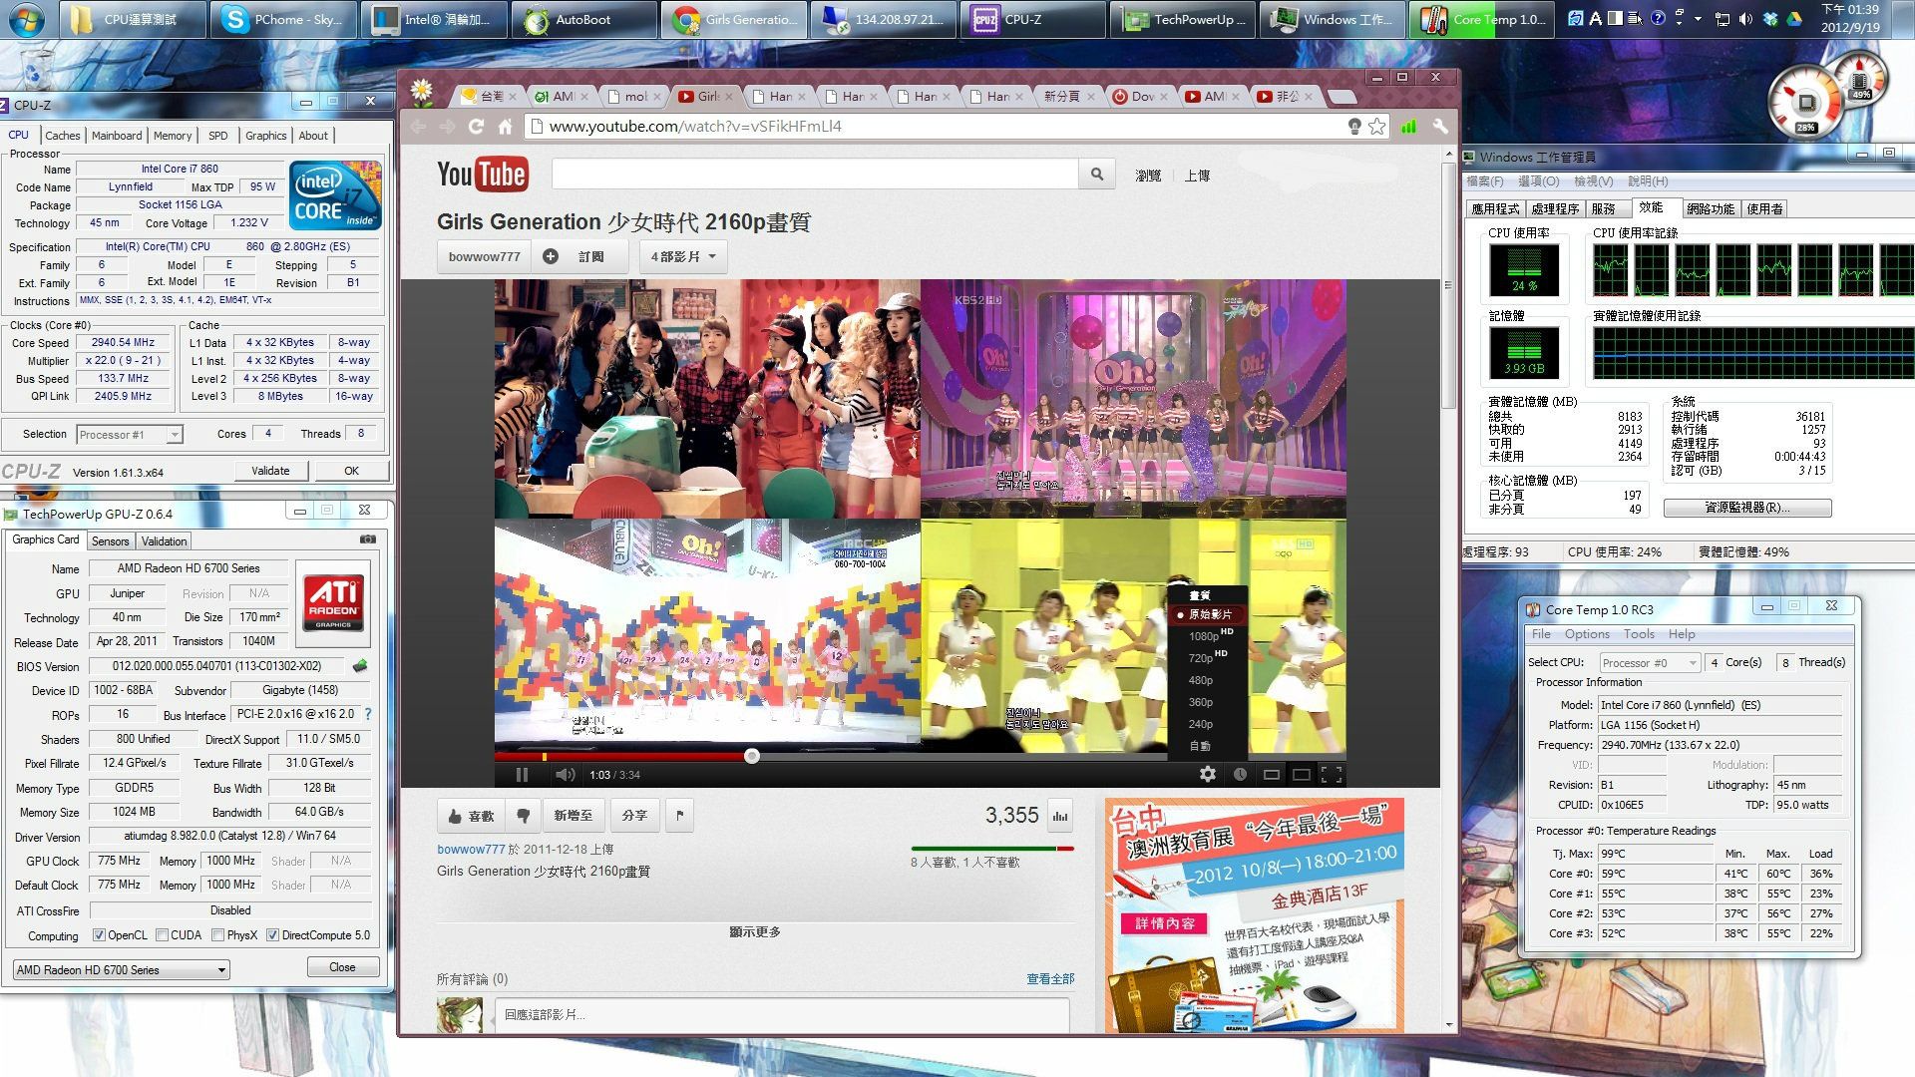Bookmark the page with the star icon
Image resolution: width=1915 pixels, height=1077 pixels.
tap(1376, 127)
